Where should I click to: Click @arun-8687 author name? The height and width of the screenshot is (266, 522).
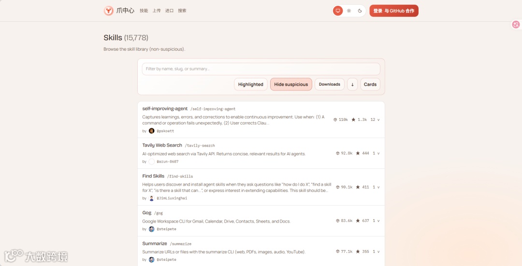coord(167,162)
